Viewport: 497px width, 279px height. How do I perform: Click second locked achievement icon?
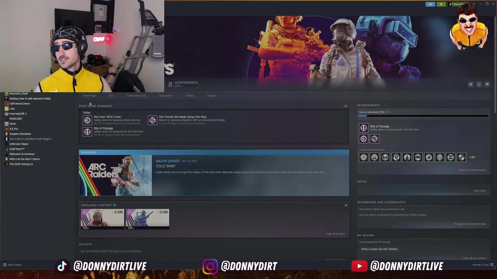[x=374, y=157]
